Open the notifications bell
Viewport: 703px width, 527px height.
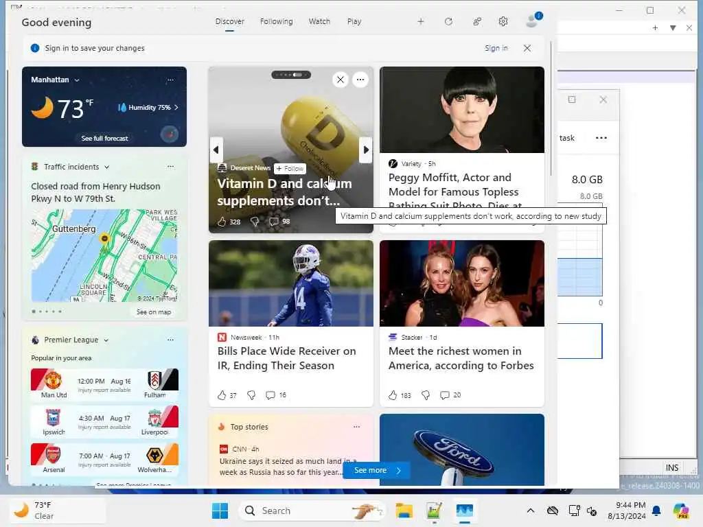pos(656,511)
